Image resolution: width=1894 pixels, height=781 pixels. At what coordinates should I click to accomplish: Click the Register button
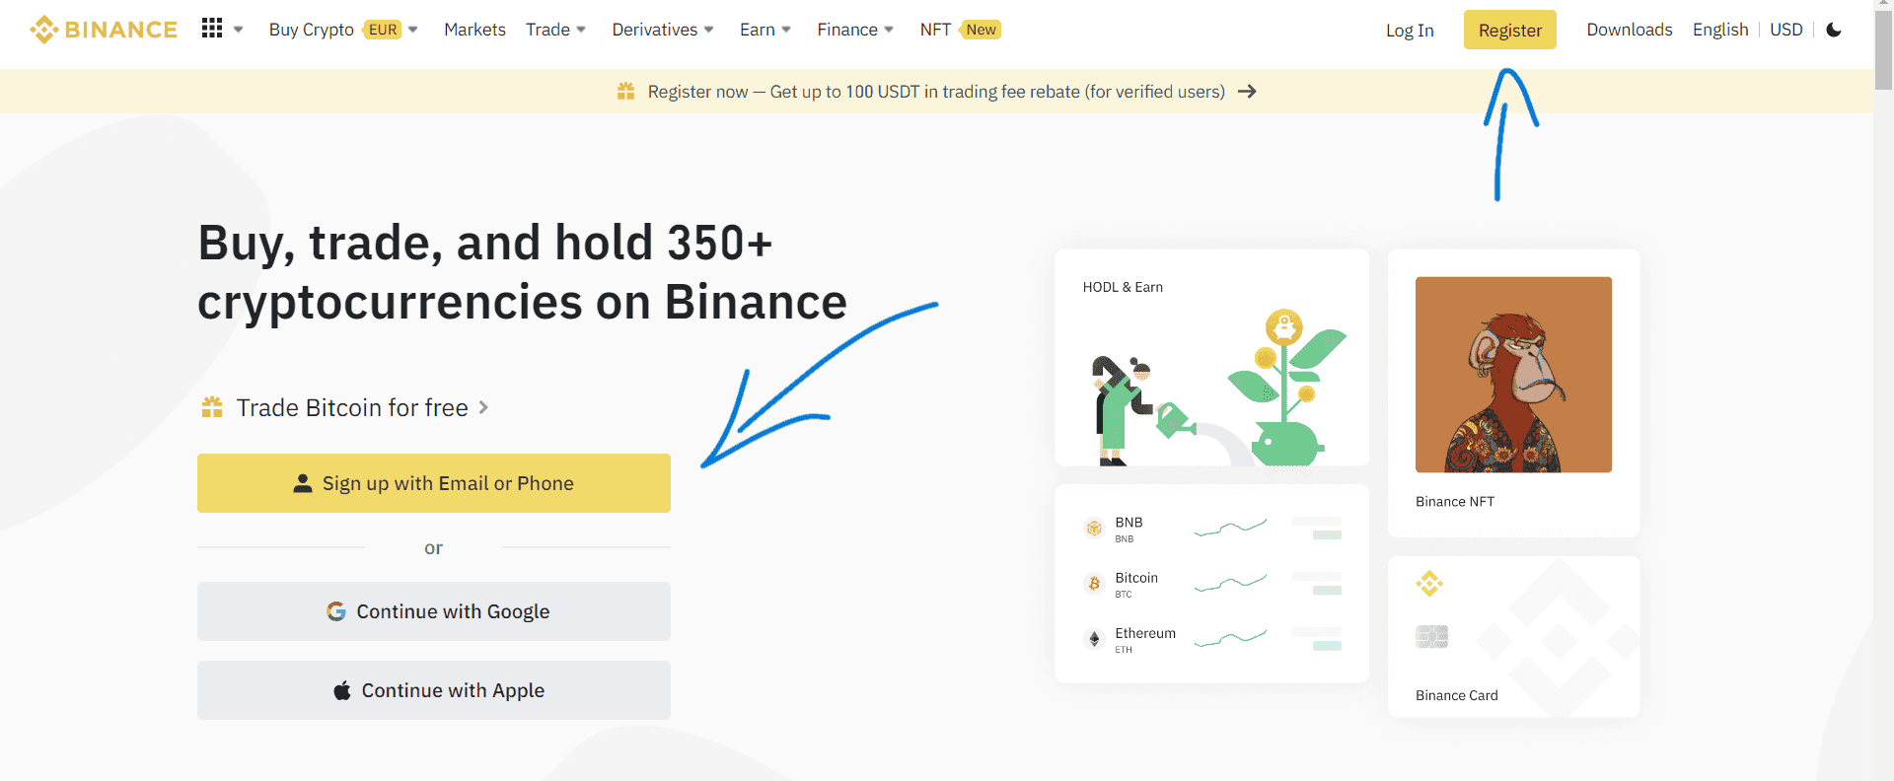1510,30
